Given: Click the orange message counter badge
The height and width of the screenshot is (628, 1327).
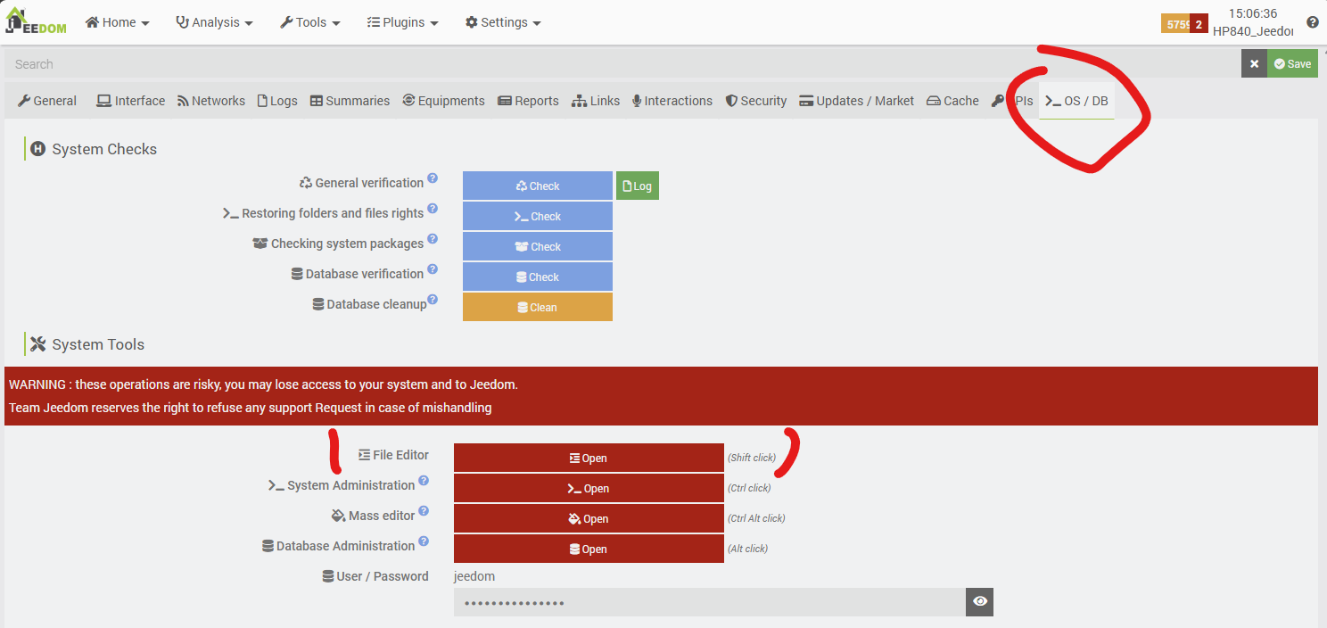Looking at the screenshot, I should [x=1176, y=24].
